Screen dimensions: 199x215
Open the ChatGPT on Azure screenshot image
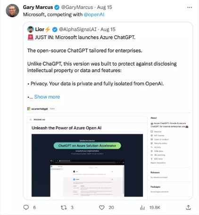point(87,165)
